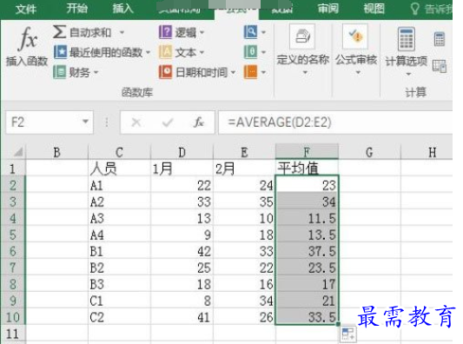Switch to the Insert (插入) tab
The width and height of the screenshot is (463, 344).
coord(123,9)
